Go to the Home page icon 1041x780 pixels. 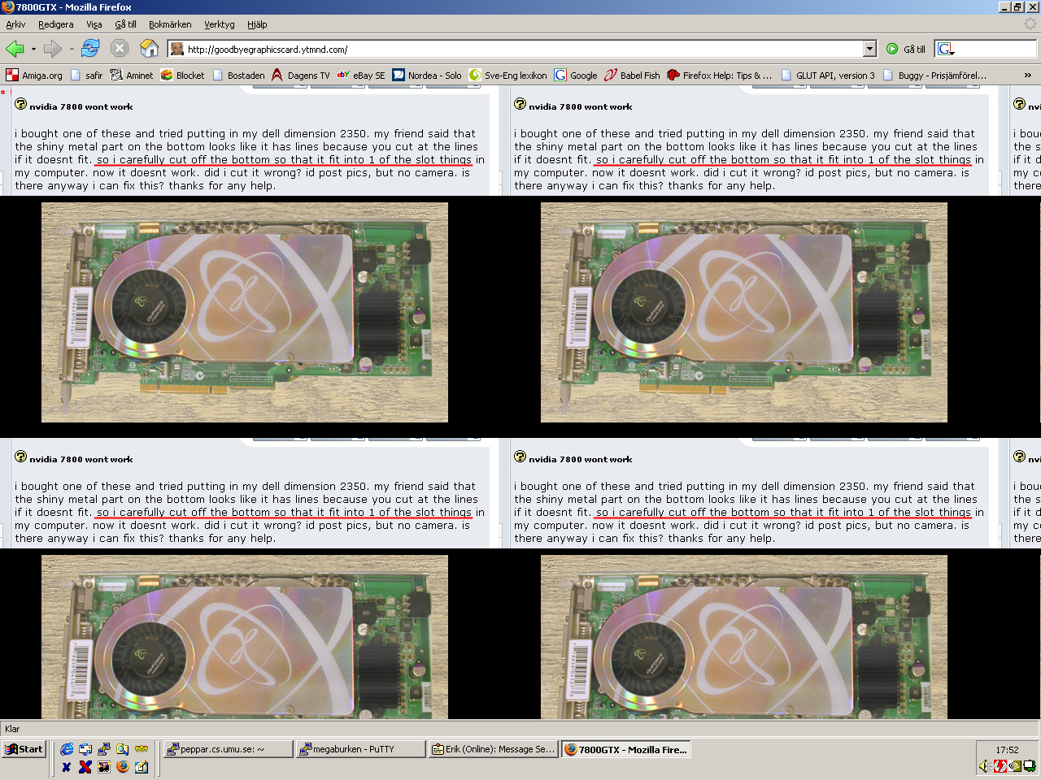(x=150, y=49)
